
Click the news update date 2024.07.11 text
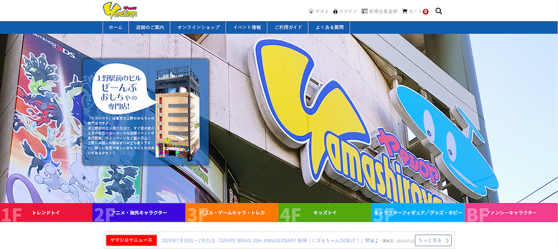(397, 241)
